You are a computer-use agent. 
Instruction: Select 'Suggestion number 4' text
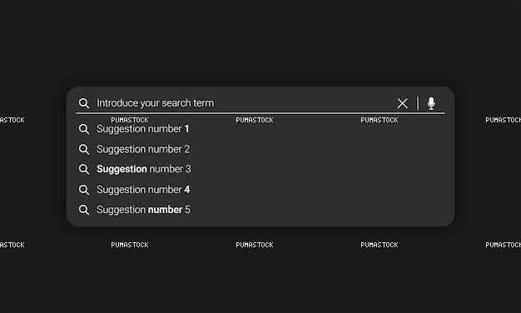point(143,190)
